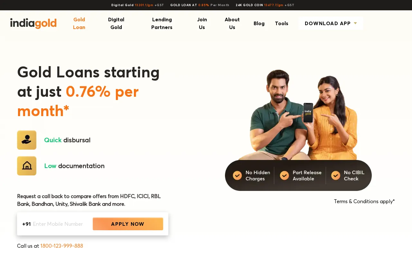Click the No Hidden Charges checkmark icon
The image size is (412, 258).
(x=237, y=175)
